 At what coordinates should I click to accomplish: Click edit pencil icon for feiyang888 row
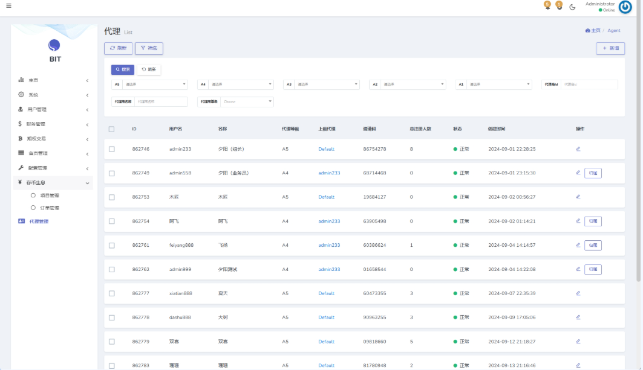(x=578, y=245)
